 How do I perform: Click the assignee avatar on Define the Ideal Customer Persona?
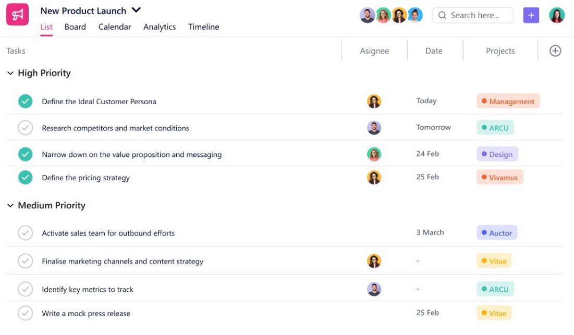[x=374, y=101]
